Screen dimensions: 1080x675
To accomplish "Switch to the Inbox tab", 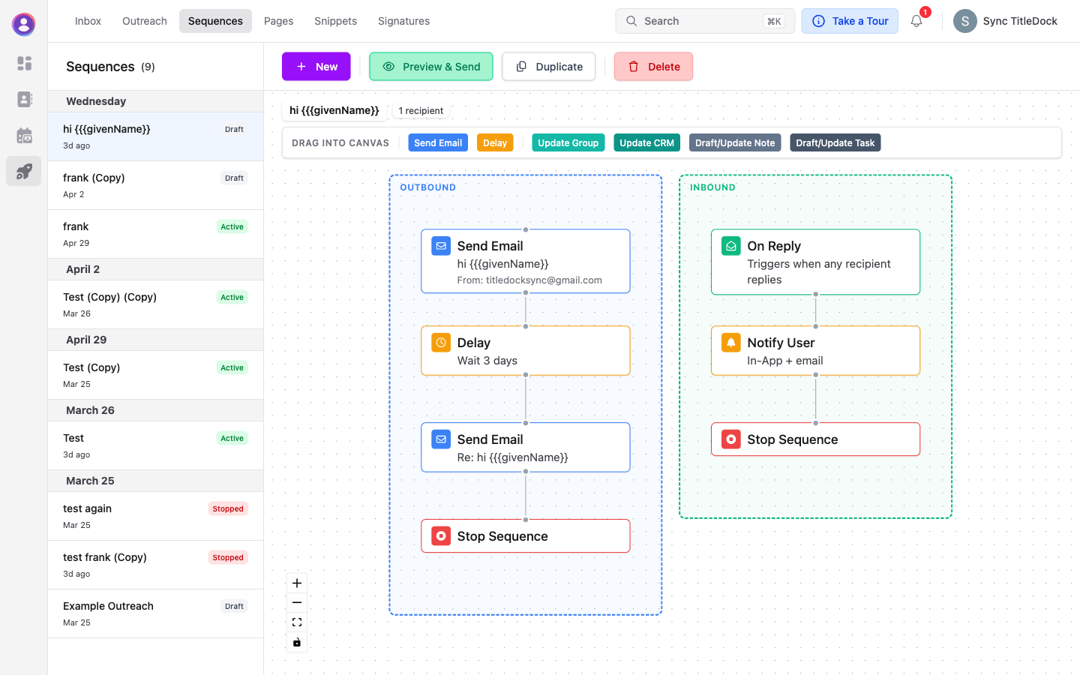I will pyautogui.click(x=88, y=21).
